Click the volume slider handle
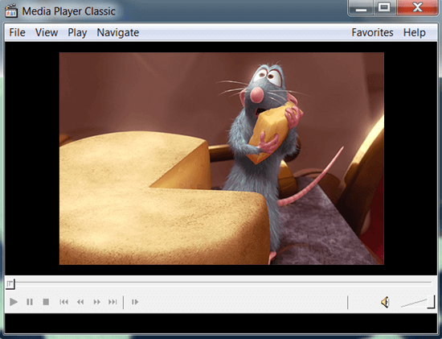Viewport: 442px width, 339px height. click(431, 302)
